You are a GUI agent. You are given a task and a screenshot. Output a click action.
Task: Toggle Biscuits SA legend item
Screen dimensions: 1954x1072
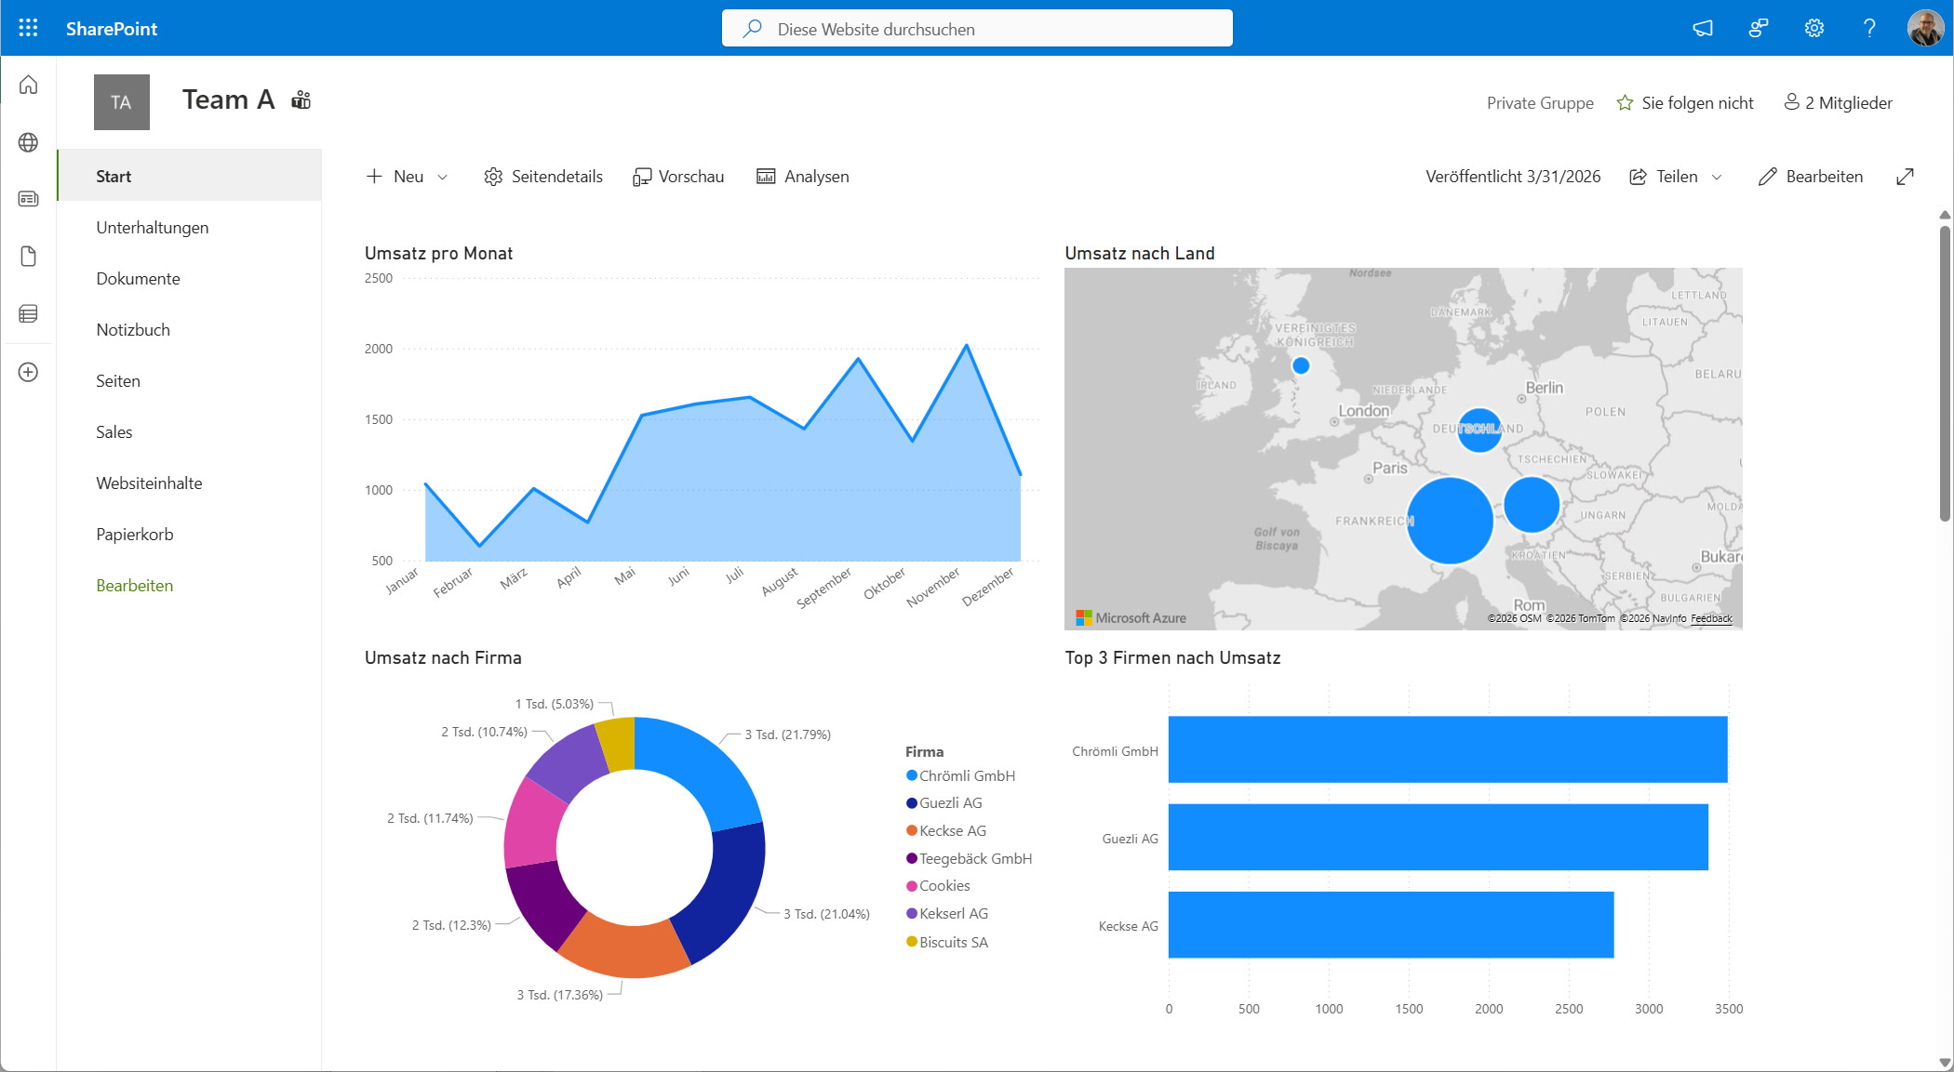tap(953, 942)
